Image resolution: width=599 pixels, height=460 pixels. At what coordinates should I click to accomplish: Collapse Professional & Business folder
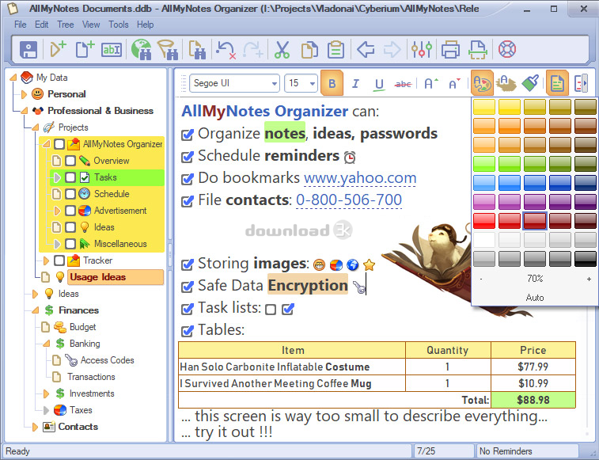[x=24, y=111]
